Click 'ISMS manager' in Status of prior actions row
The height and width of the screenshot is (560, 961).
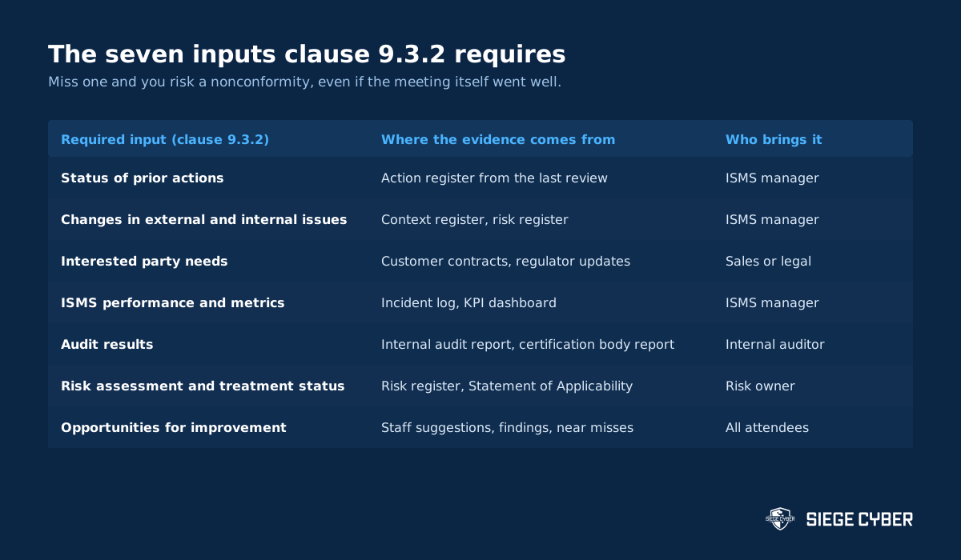click(x=772, y=178)
